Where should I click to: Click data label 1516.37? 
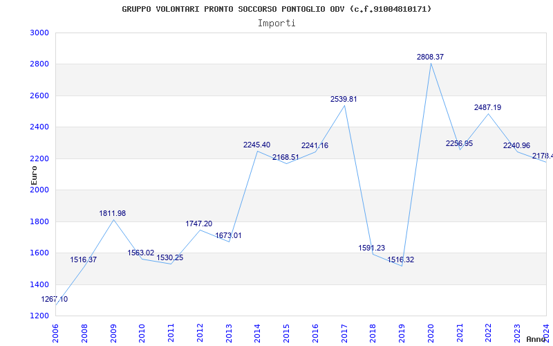(x=83, y=260)
